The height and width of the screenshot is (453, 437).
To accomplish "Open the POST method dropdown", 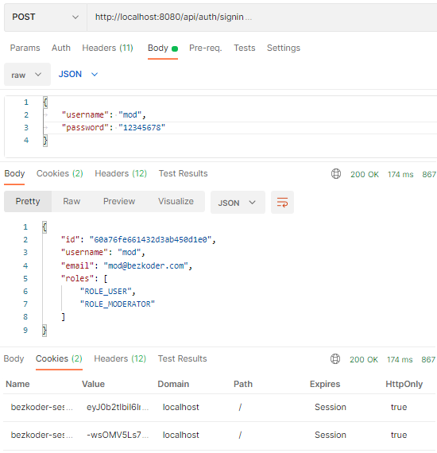I will [45, 17].
